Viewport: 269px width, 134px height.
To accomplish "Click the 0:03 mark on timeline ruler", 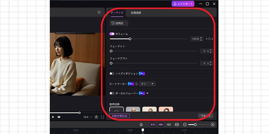I will click(75, 130).
